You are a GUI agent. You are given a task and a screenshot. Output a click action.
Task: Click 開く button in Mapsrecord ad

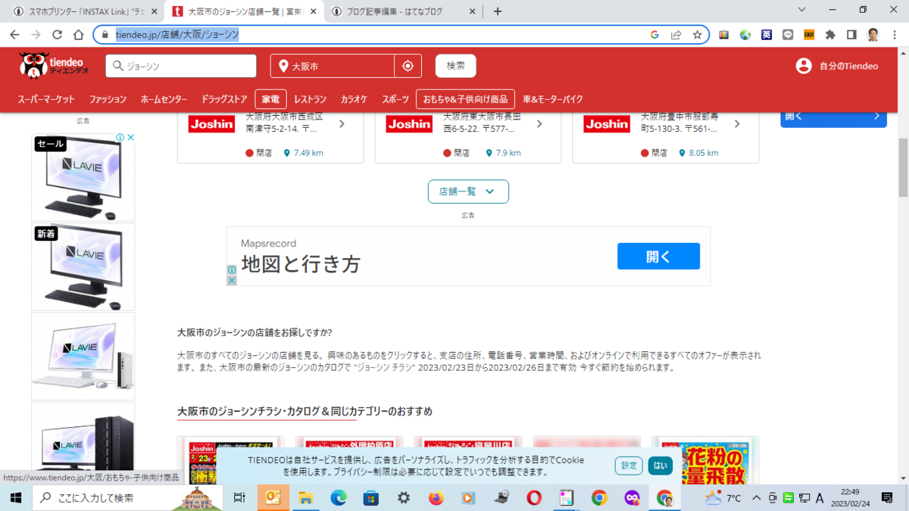(658, 257)
